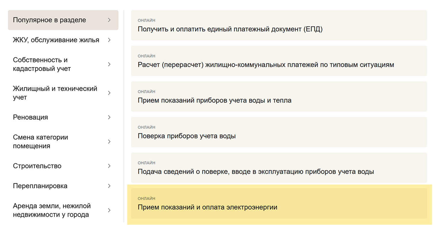Choose 'Реновация' in the sidebar
Screen dimensions: 437x243
pyautogui.click(x=30, y=117)
